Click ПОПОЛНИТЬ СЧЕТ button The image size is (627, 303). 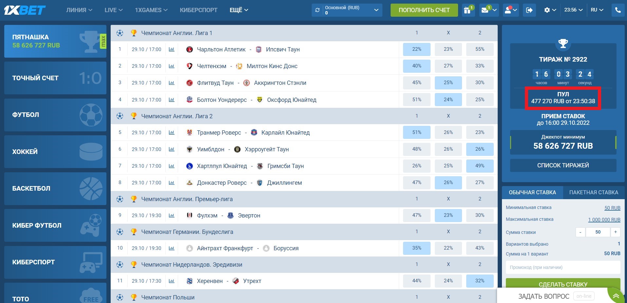tap(424, 10)
